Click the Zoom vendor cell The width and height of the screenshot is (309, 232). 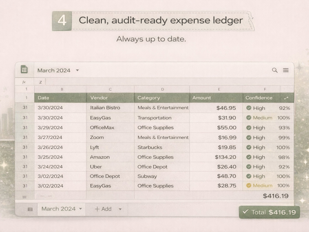coord(110,138)
